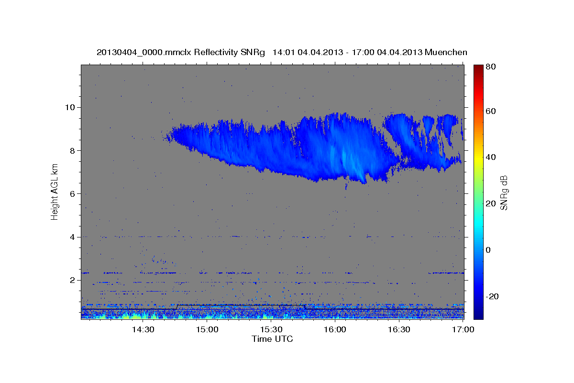The image size is (574, 383).
Task: Click the "Time UTC" axis label
Action: [x=272, y=339]
